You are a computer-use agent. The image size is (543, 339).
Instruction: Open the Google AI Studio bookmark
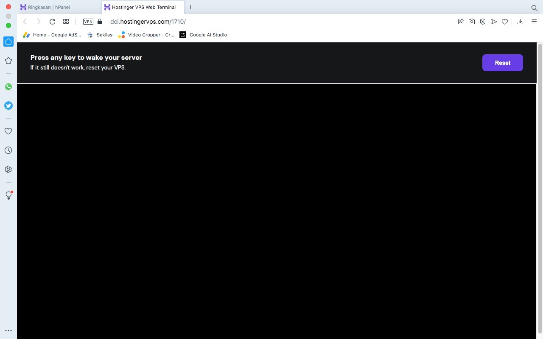click(x=203, y=35)
